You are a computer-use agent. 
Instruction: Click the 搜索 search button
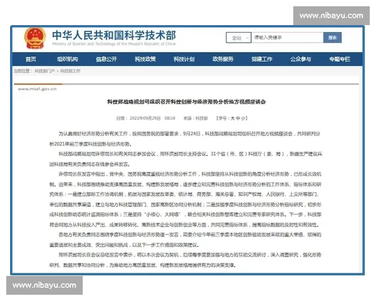point(332,38)
